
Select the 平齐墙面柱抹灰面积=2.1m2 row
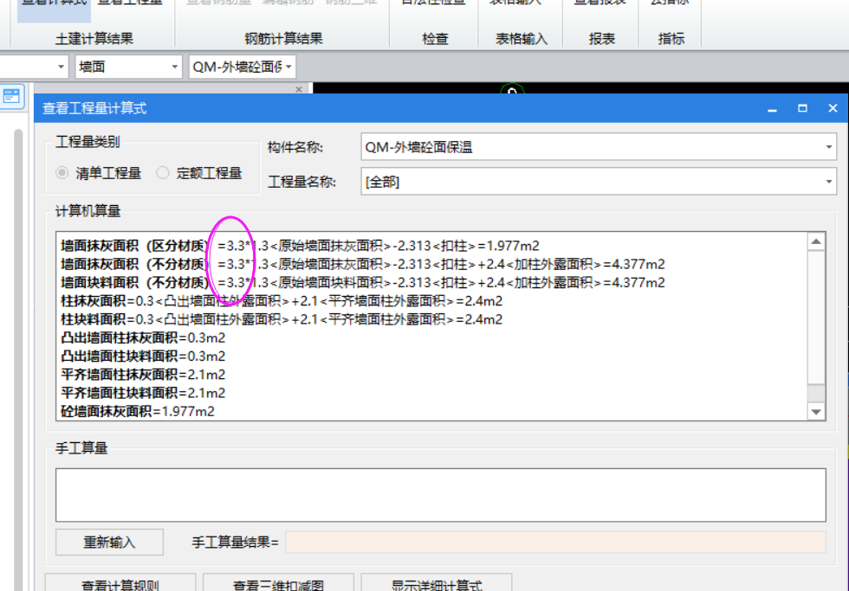click(x=143, y=375)
